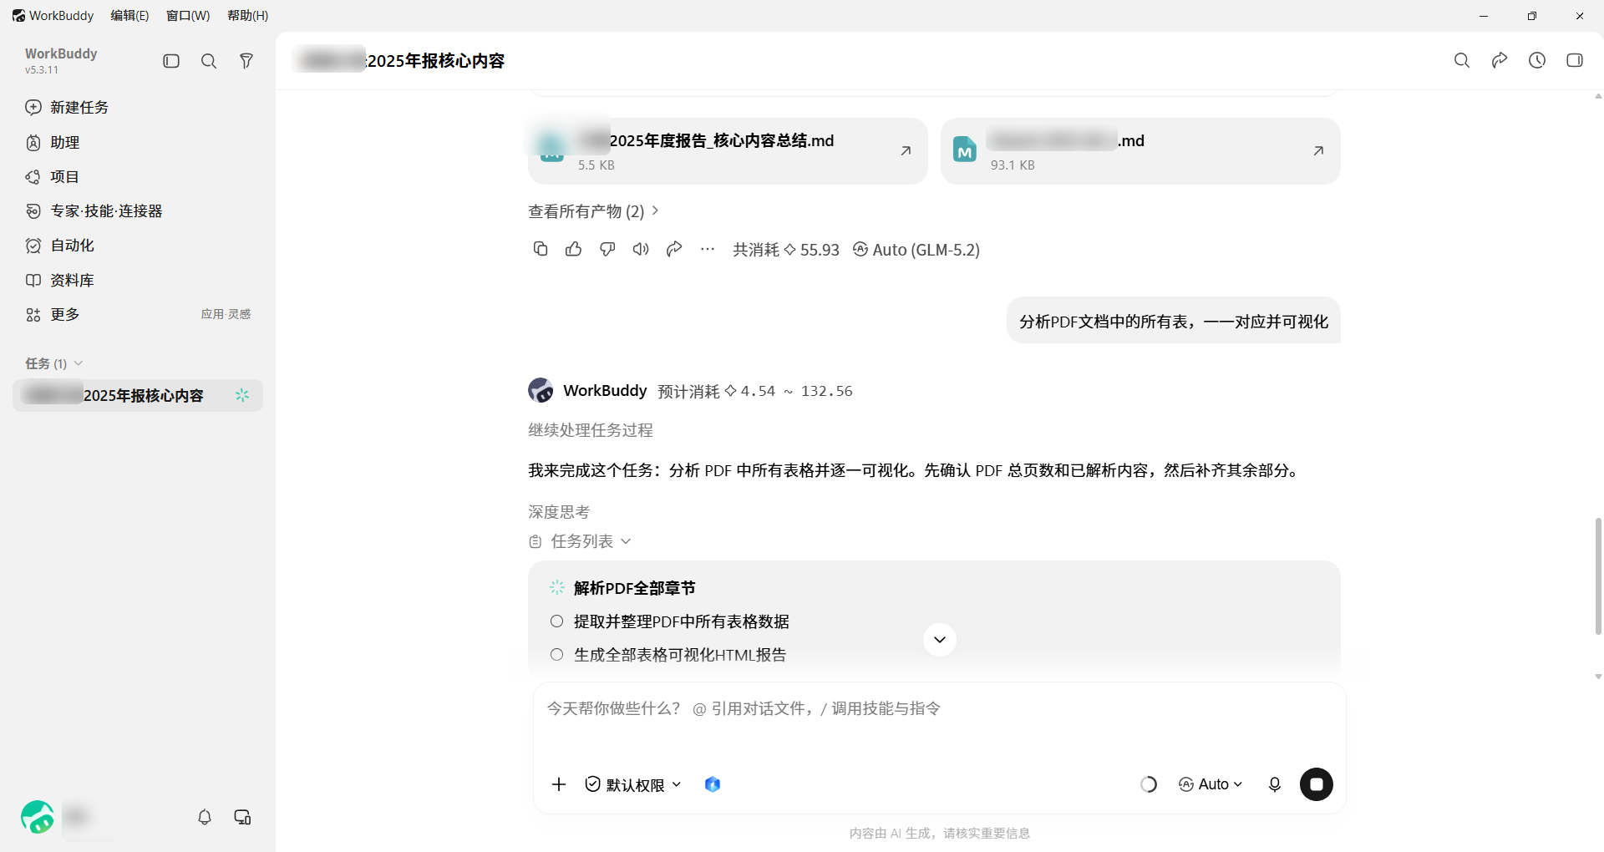This screenshot has height=852, width=1604.
Task: Open the 93.1 KB md file arrow
Action: [x=1318, y=150]
